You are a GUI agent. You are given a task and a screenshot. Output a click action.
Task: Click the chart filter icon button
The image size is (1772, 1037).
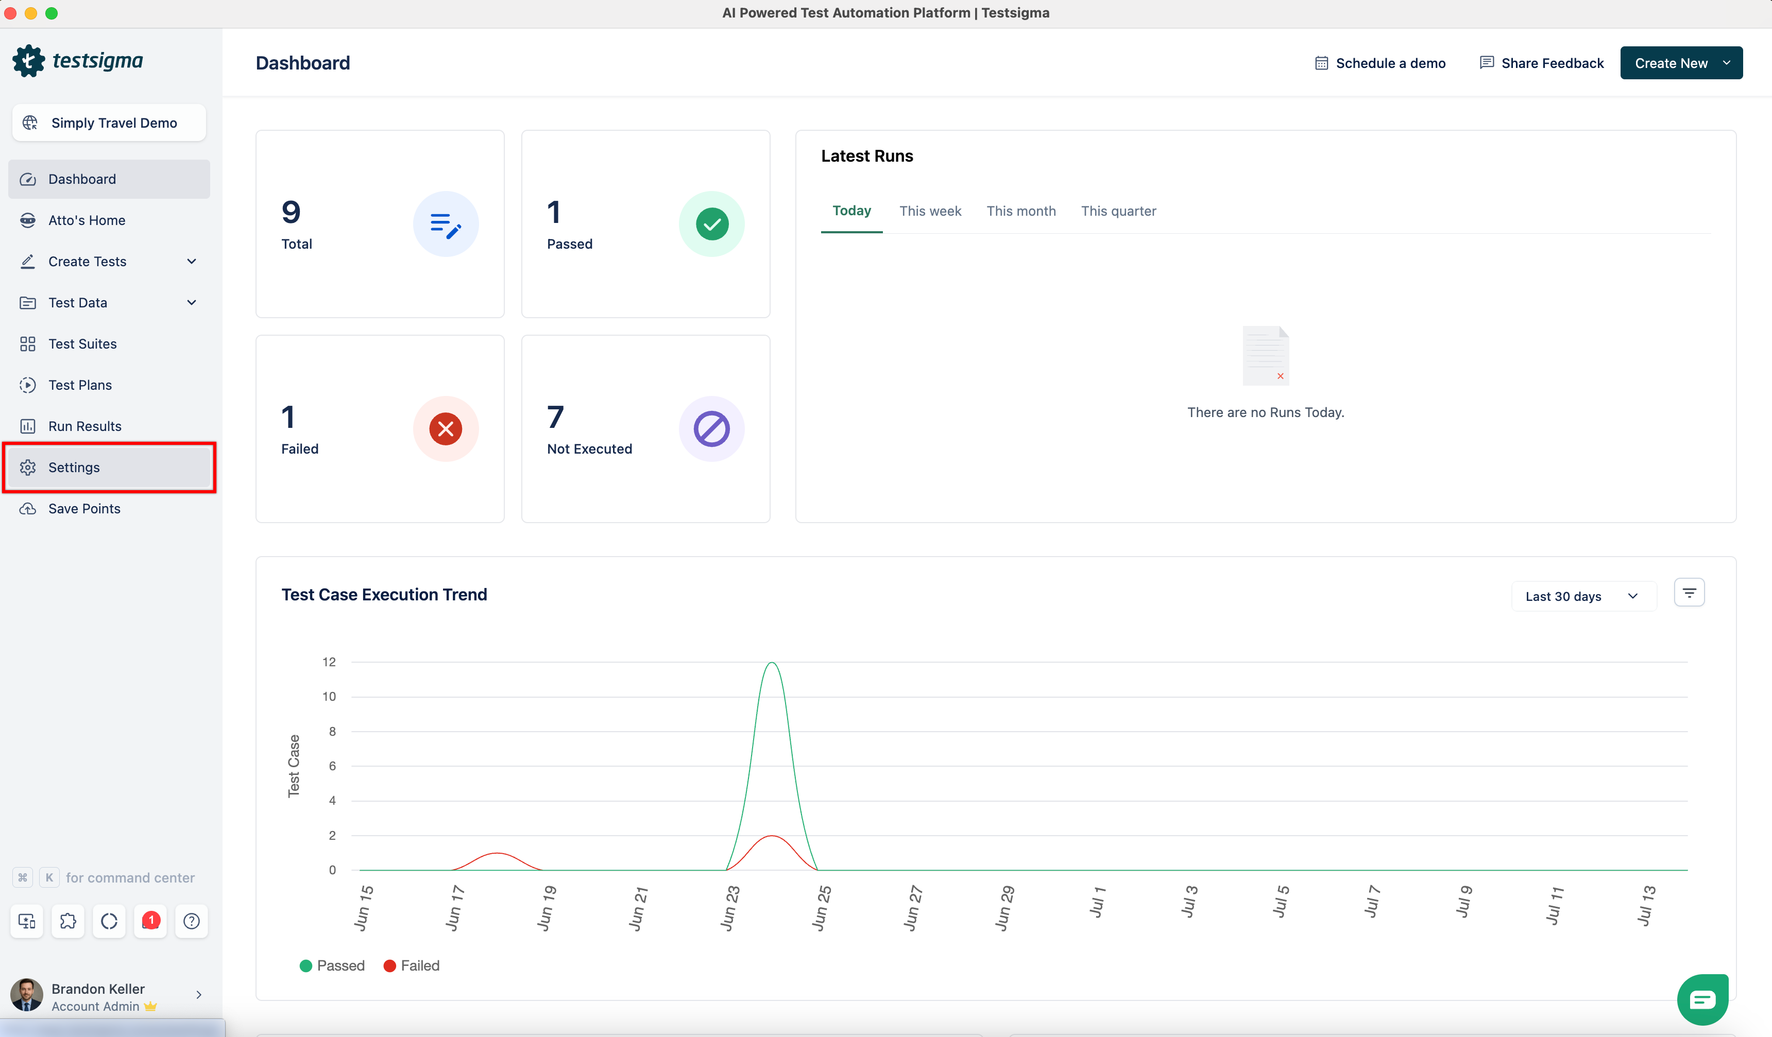tap(1689, 593)
